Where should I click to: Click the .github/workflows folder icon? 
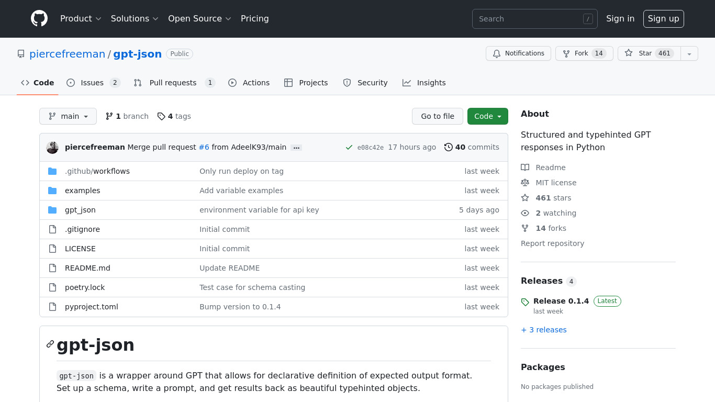click(52, 171)
